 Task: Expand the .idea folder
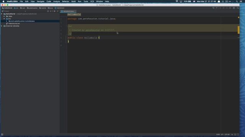[4, 16]
